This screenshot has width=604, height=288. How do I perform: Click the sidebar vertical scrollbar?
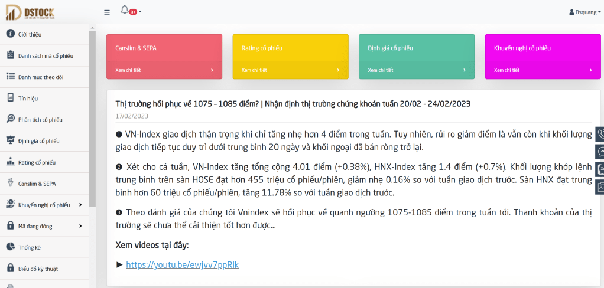pos(92,118)
